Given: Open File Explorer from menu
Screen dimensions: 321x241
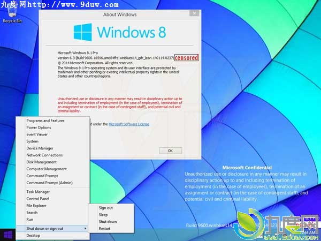Looking at the screenshot, I should 52,206.
